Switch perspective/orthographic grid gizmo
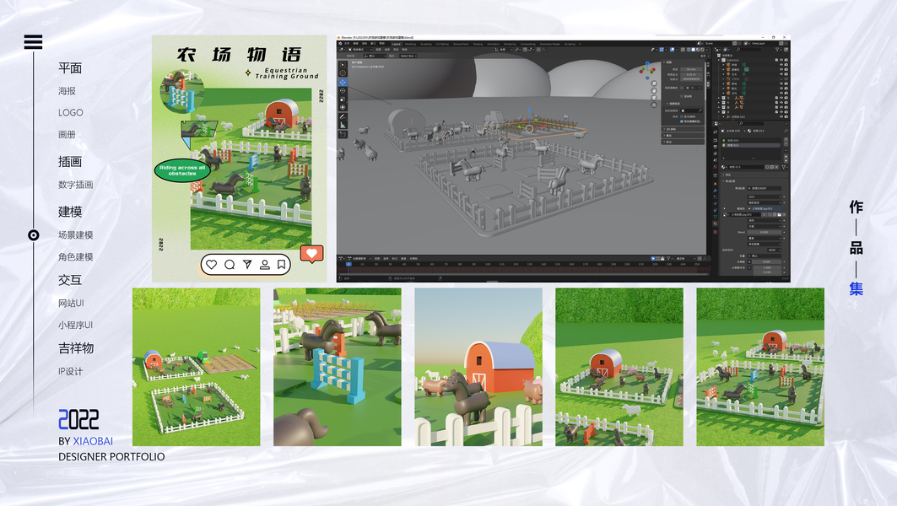Viewport: 897px width, 506px height. pyautogui.click(x=654, y=105)
